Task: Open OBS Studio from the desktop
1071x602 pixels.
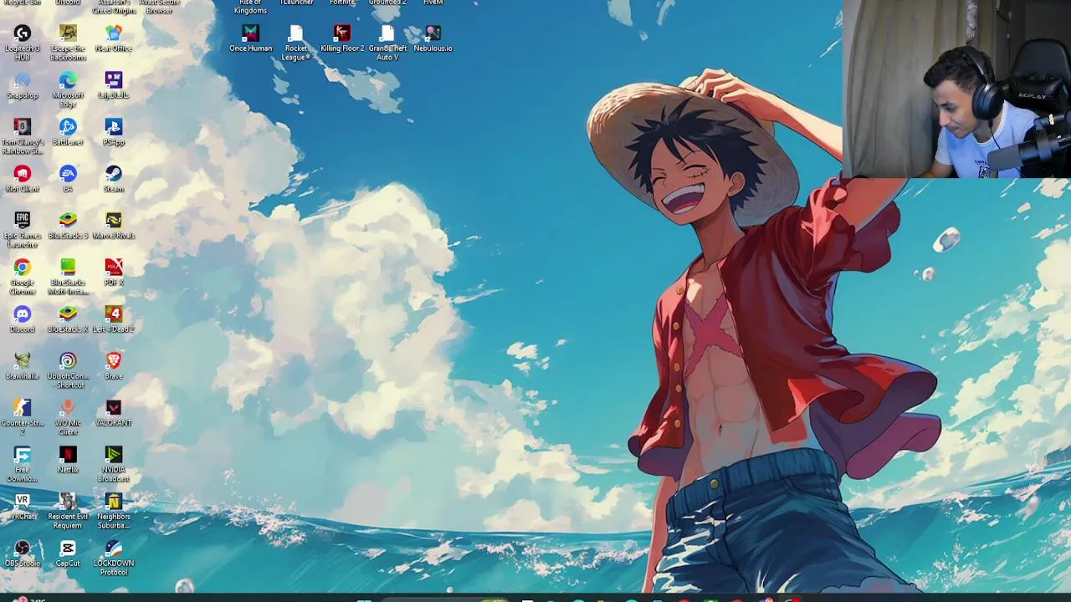Action: [23, 548]
